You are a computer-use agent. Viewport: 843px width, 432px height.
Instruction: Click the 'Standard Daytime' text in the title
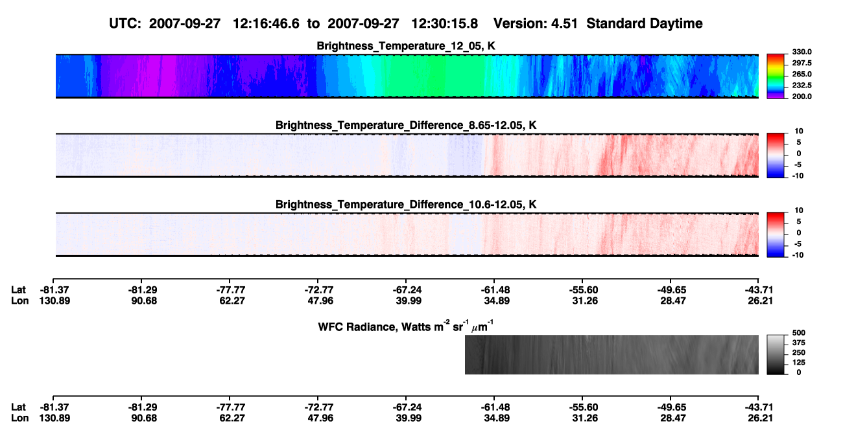pyautogui.click(x=645, y=23)
